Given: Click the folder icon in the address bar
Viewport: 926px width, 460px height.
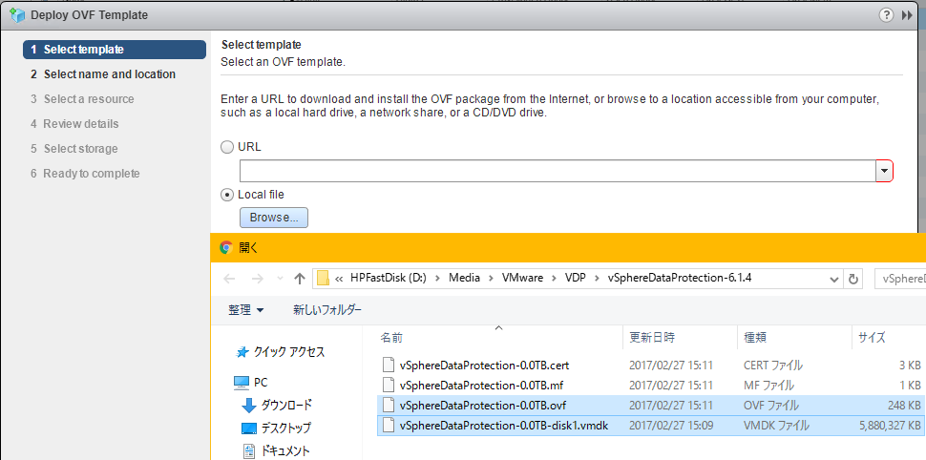Looking at the screenshot, I should coord(323,278).
